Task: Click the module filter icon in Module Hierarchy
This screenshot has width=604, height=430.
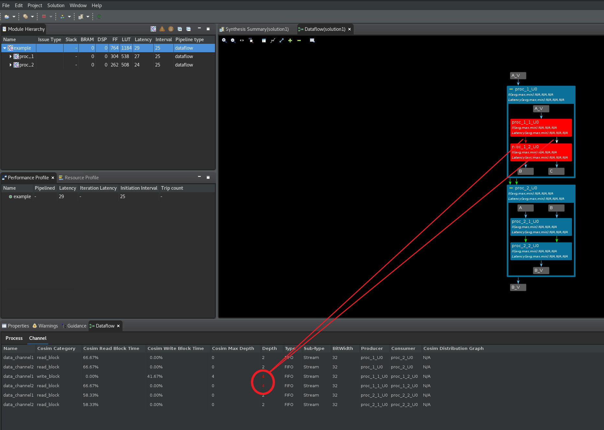Action: (x=153, y=29)
